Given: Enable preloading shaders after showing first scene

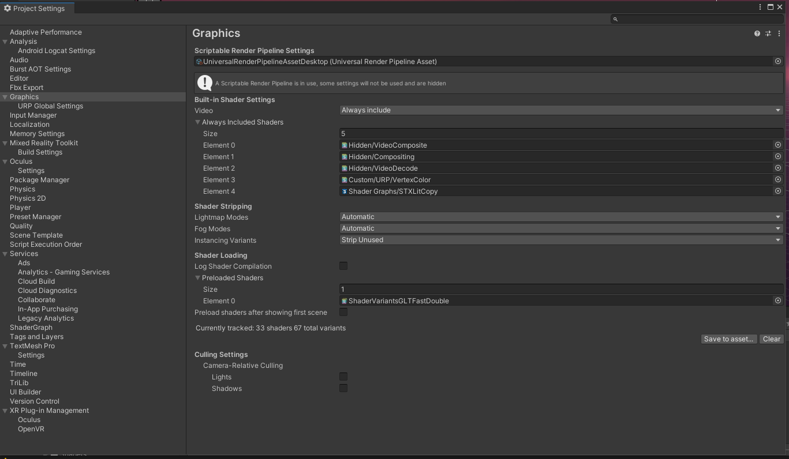Looking at the screenshot, I should 343,312.
